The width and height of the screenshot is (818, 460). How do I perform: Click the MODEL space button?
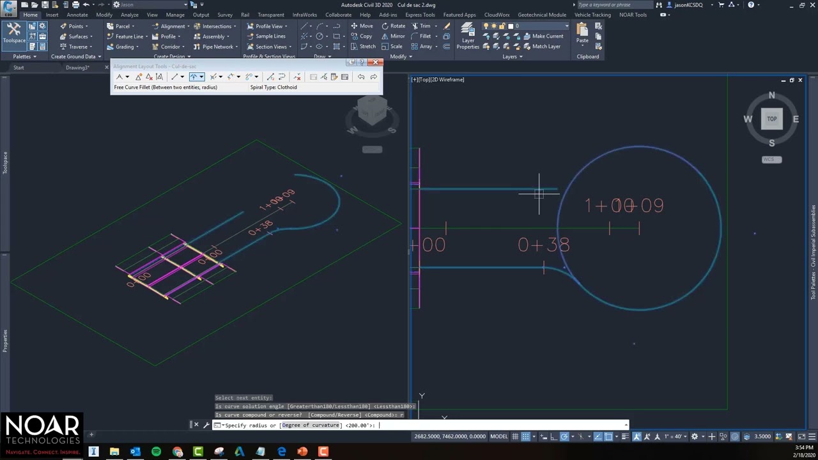[499, 437]
